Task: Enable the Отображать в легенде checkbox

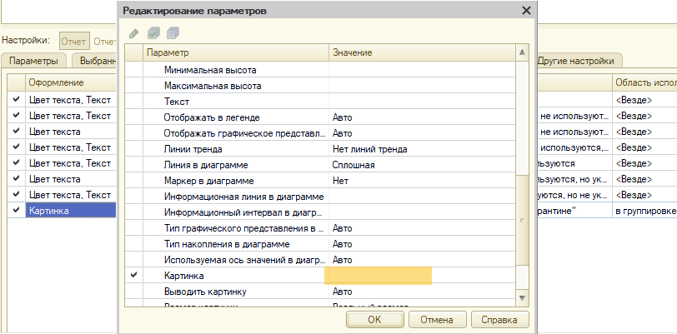Action: [x=134, y=117]
